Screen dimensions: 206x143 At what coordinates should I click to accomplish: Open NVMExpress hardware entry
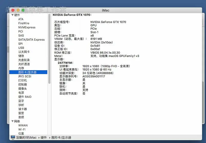tap(27, 27)
